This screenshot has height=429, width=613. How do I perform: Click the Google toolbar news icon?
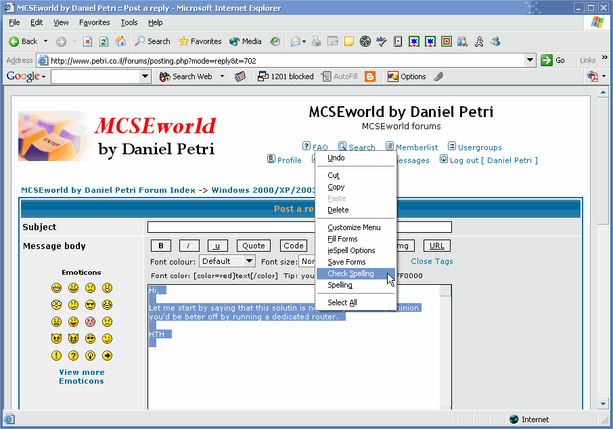(x=240, y=76)
